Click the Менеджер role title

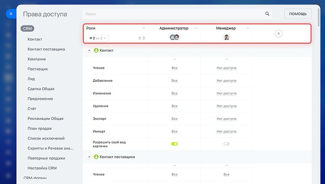(x=226, y=28)
